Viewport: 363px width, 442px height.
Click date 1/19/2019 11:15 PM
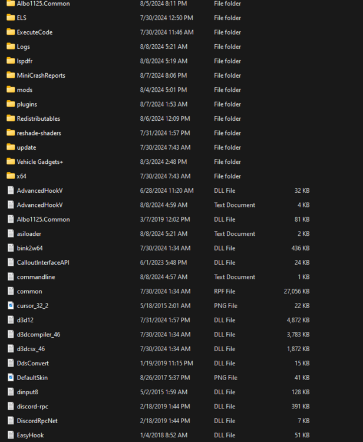coord(166,364)
